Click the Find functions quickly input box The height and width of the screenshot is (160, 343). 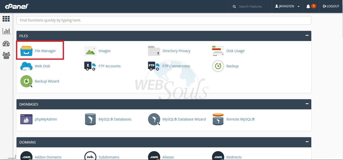pyautogui.click(x=164, y=20)
